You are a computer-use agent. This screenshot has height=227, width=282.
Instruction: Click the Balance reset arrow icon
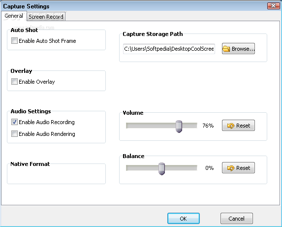pos(231,168)
